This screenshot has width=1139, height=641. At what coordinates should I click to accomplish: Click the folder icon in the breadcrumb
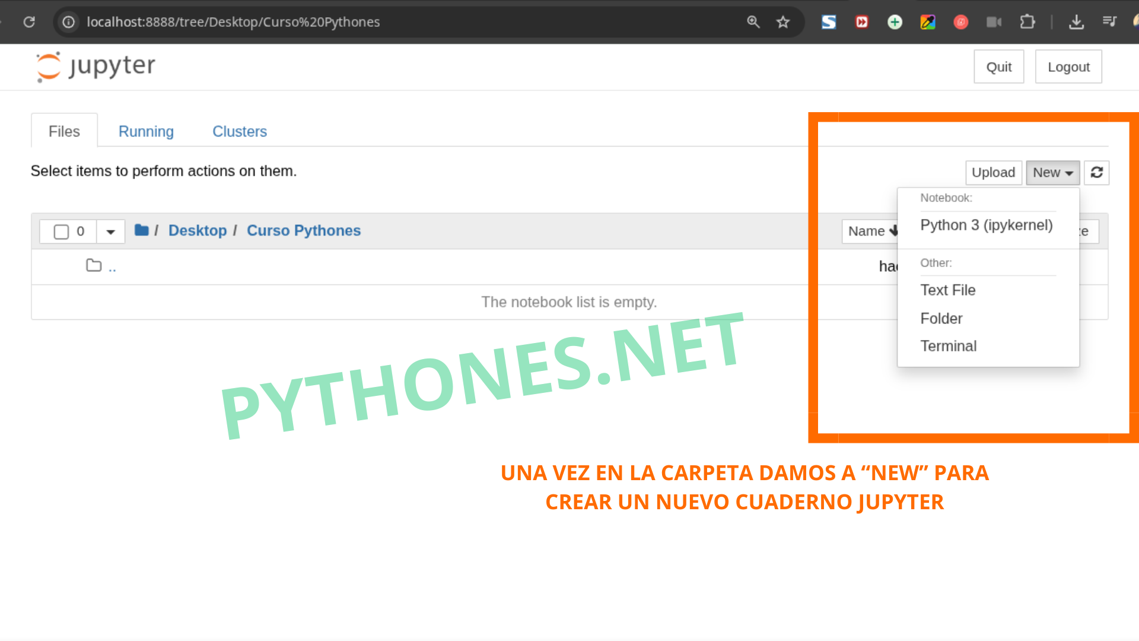click(x=142, y=230)
